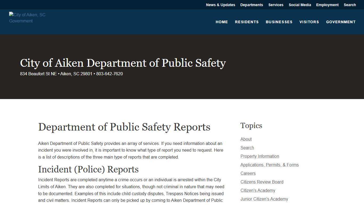Click Junior Citizen's Academy in the sidebar
The width and height of the screenshot is (364, 205).
(264, 199)
